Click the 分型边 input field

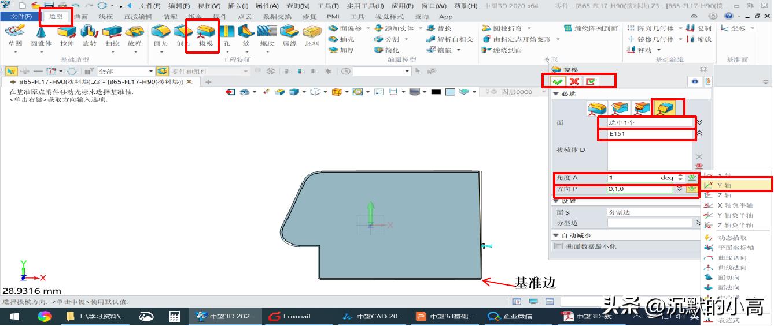(650, 223)
